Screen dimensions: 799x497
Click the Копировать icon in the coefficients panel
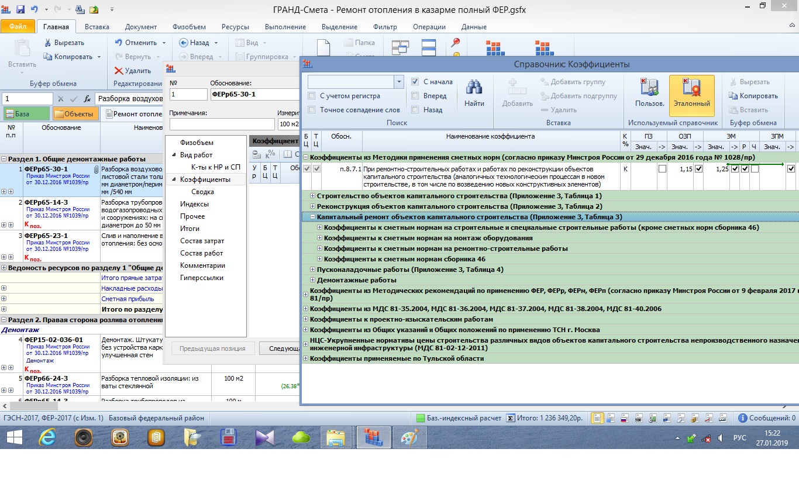coord(733,96)
